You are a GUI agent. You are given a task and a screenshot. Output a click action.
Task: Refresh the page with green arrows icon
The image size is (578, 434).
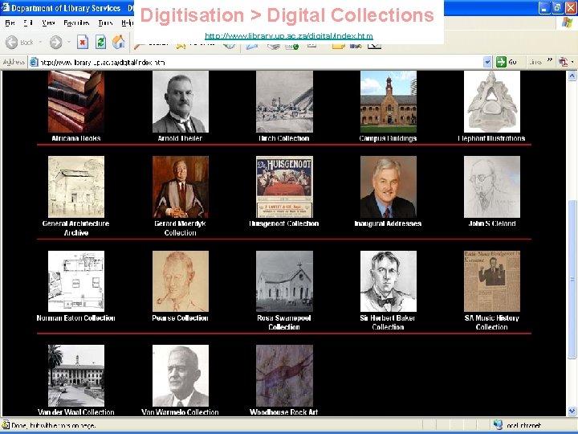point(100,42)
